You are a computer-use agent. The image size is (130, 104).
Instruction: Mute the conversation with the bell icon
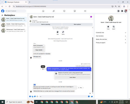click(x=108, y=27)
